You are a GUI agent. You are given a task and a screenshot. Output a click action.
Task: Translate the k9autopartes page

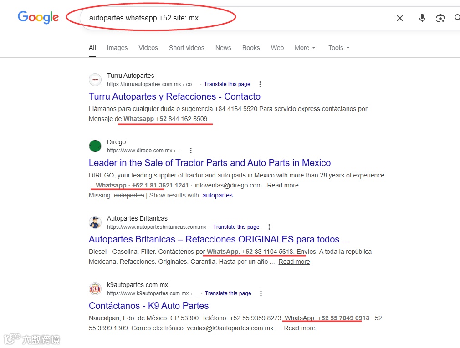[x=228, y=293]
